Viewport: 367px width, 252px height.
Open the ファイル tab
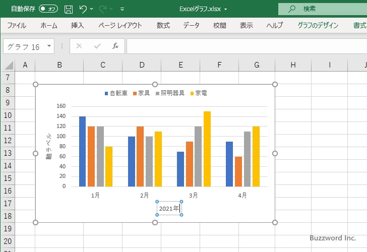point(17,25)
